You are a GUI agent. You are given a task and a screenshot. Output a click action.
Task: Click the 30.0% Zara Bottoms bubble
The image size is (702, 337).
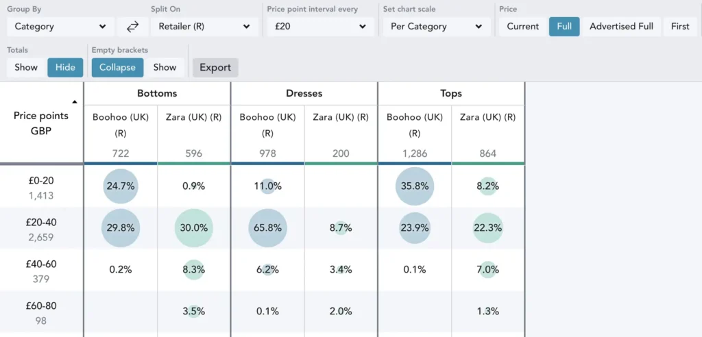pos(194,228)
